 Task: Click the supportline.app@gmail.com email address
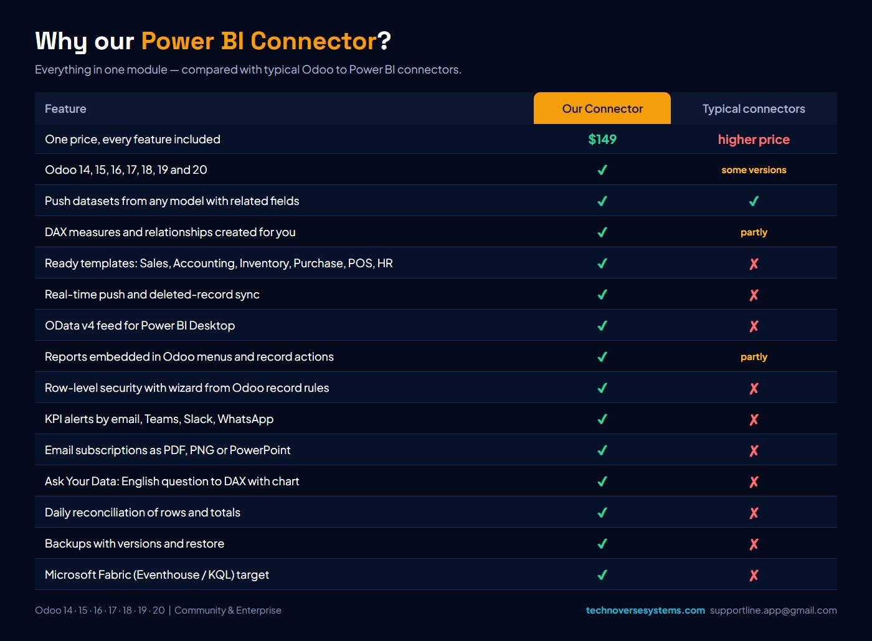coord(774,610)
